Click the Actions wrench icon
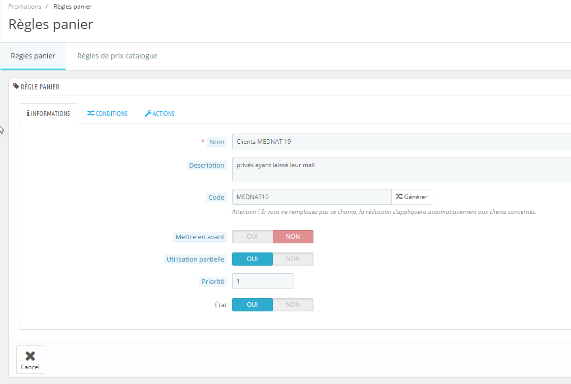The height and width of the screenshot is (384, 571). pos(148,113)
